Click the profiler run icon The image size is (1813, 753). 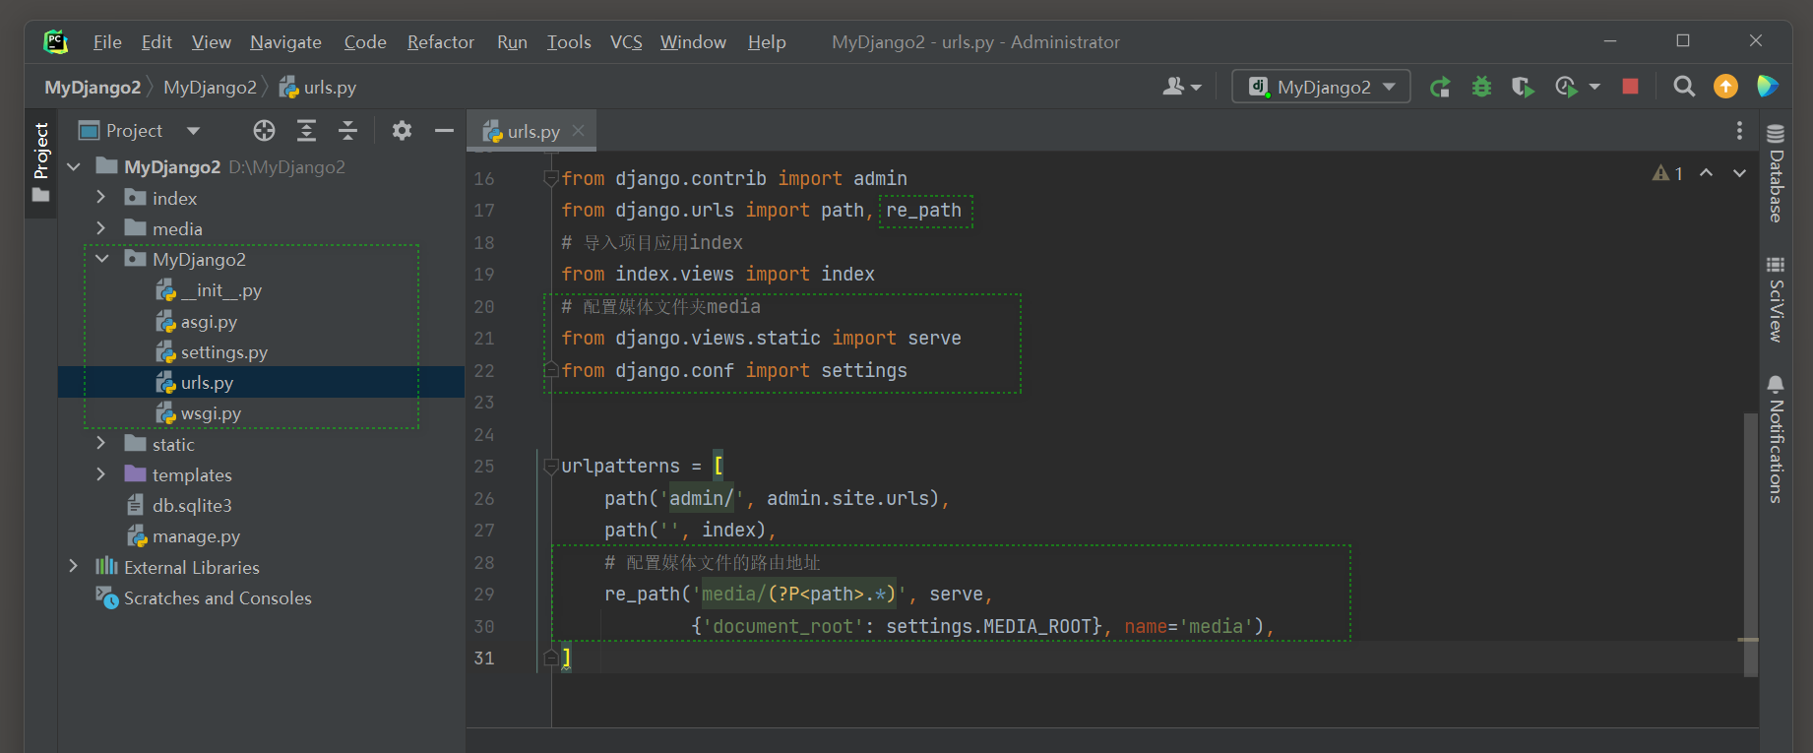coord(1566,87)
